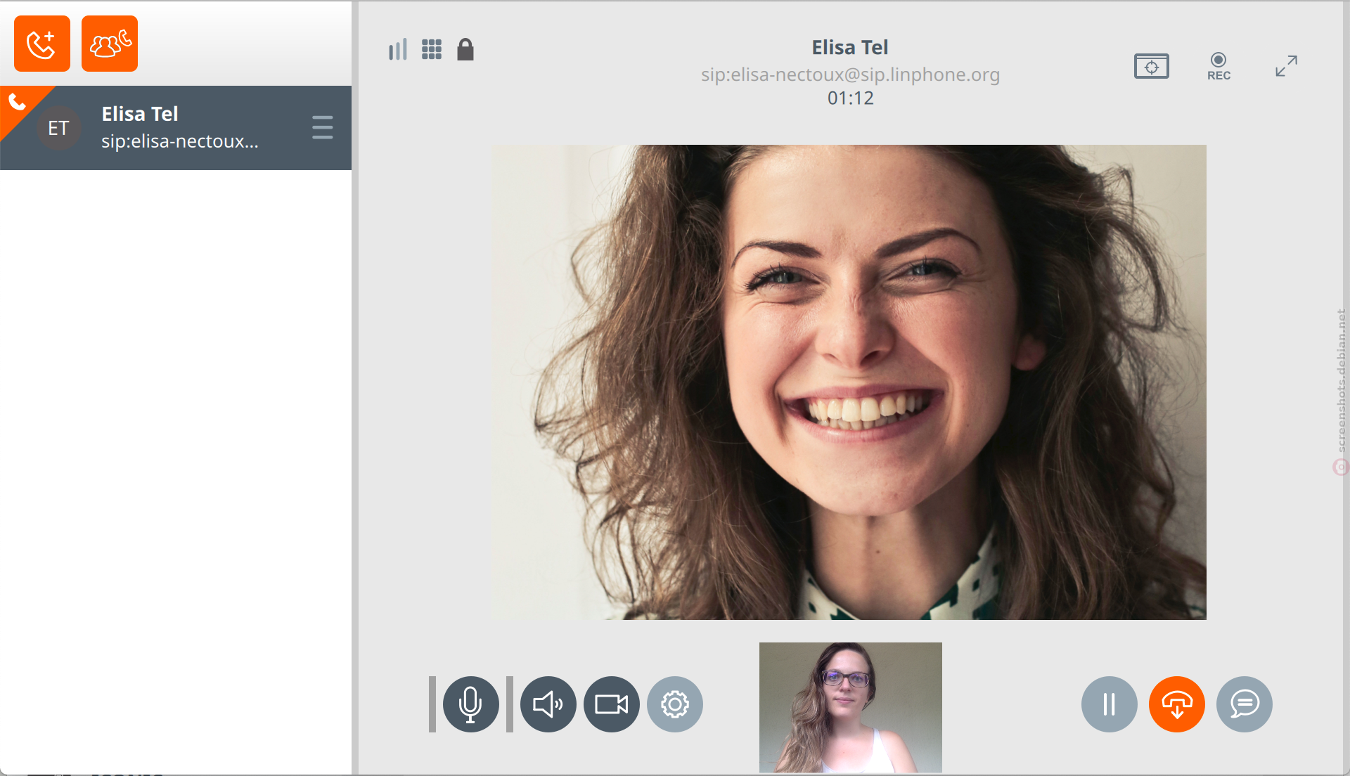Screen dimensions: 1350x776
Task: Click the Elisa Tel name in the call header
Action: (x=850, y=47)
